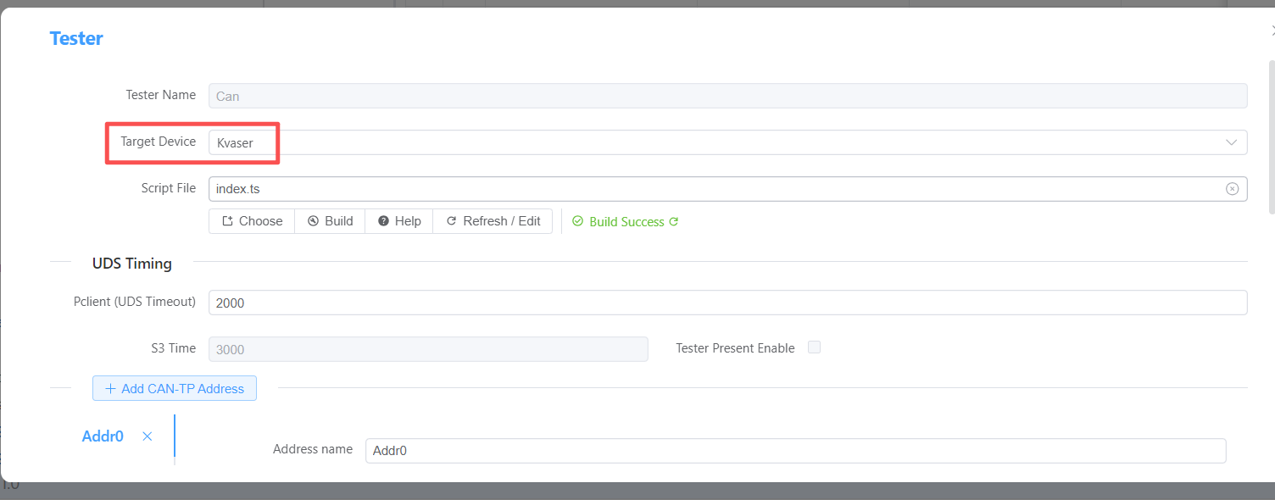Focus the Address name input field
This screenshot has height=500, width=1275.
tap(795, 451)
